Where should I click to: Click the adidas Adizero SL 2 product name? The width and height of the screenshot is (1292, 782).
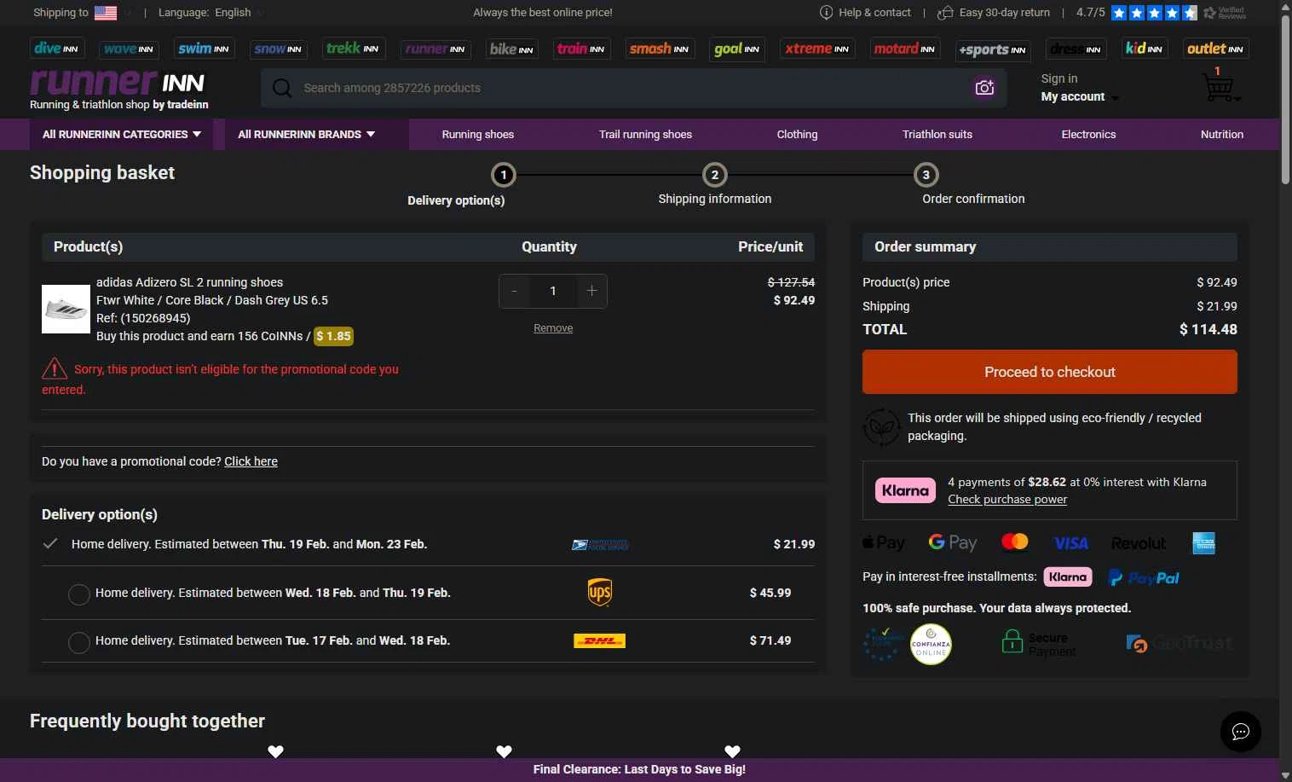pos(189,282)
